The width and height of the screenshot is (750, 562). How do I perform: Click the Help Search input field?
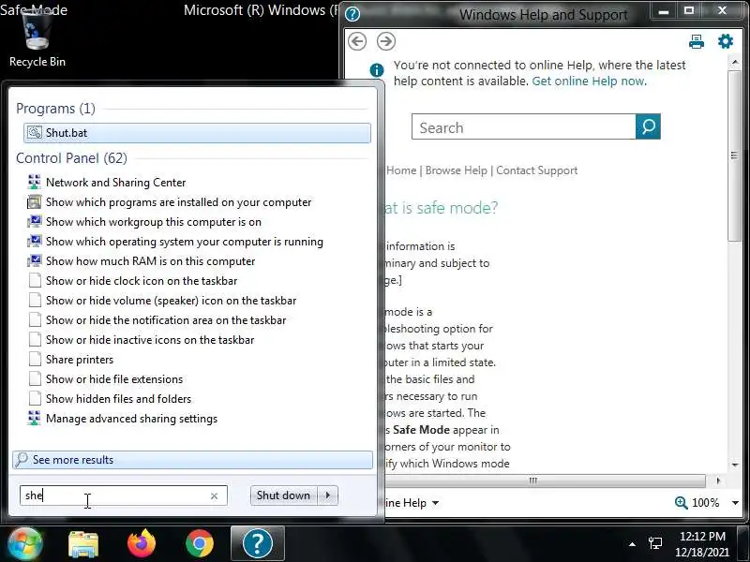coord(524,126)
